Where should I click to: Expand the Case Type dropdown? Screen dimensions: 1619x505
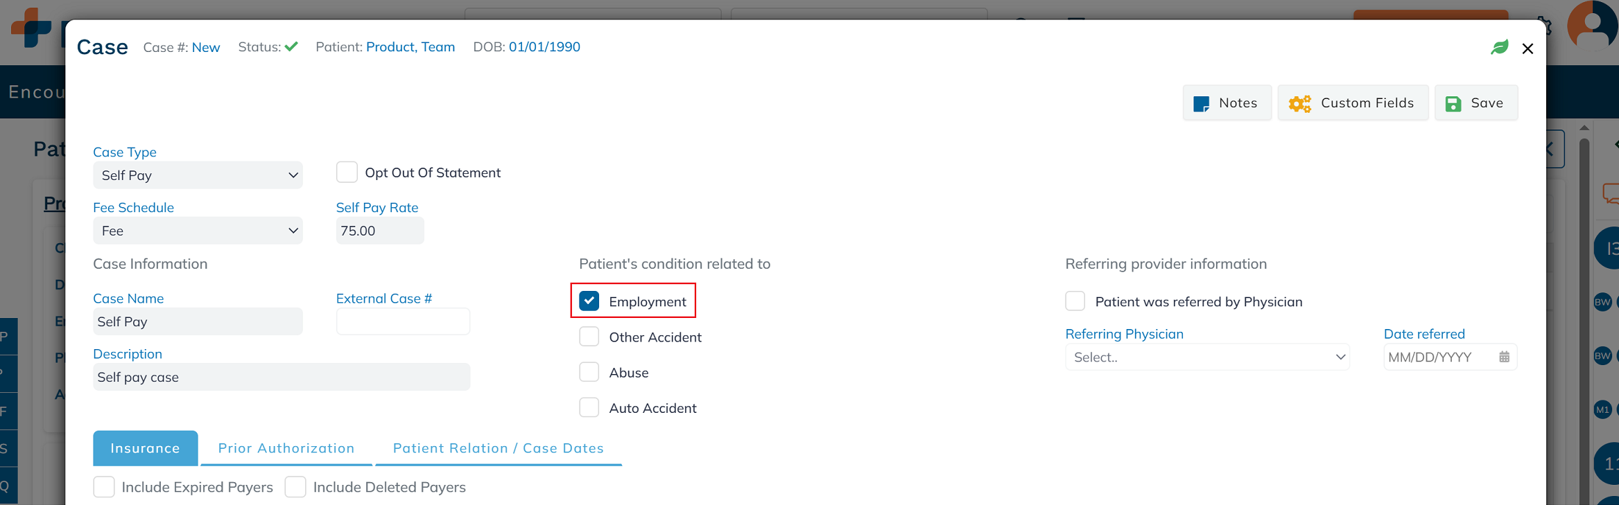pyautogui.click(x=198, y=175)
